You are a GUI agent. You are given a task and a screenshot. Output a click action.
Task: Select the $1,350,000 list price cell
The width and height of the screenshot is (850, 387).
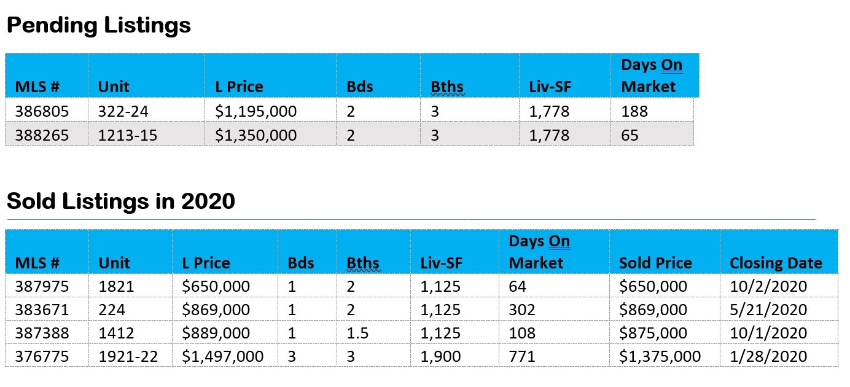click(x=255, y=135)
